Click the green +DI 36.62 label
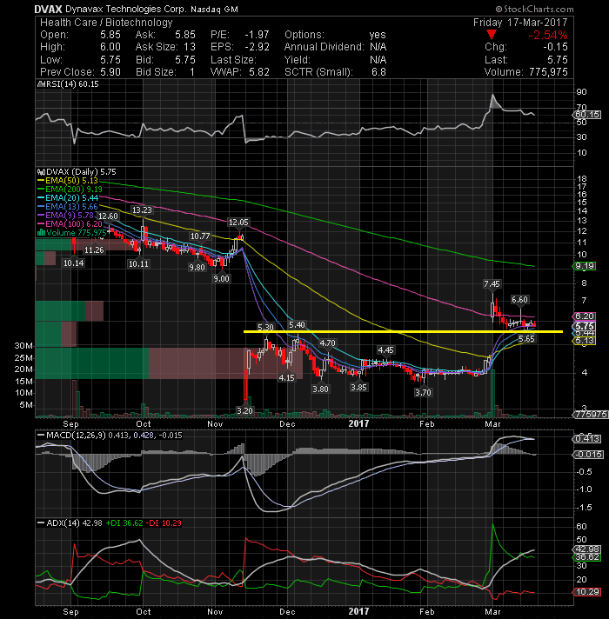This screenshot has width=609, height=619. point(124,523)
